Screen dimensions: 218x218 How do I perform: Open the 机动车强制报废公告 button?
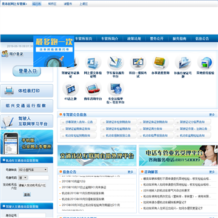[x=119, y=136]
